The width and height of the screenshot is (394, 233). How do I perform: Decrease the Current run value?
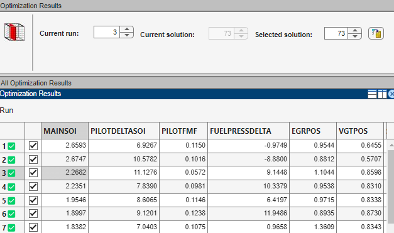[x=127, y=35]
